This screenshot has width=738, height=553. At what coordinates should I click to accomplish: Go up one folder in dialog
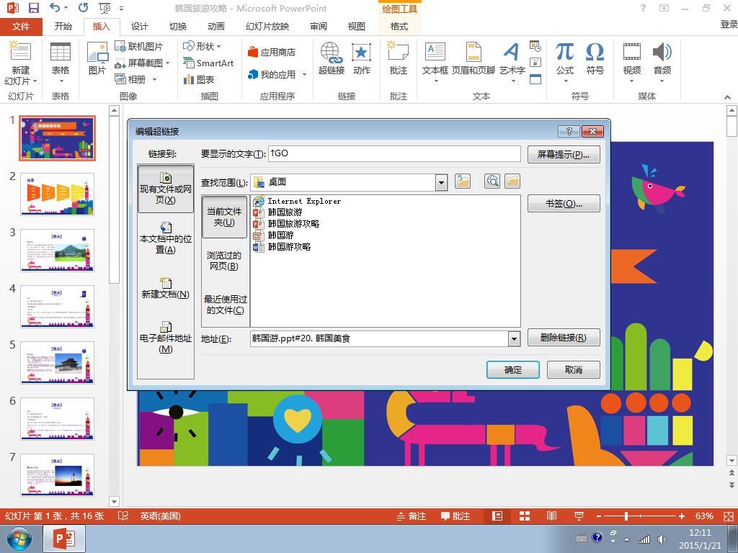463,181
